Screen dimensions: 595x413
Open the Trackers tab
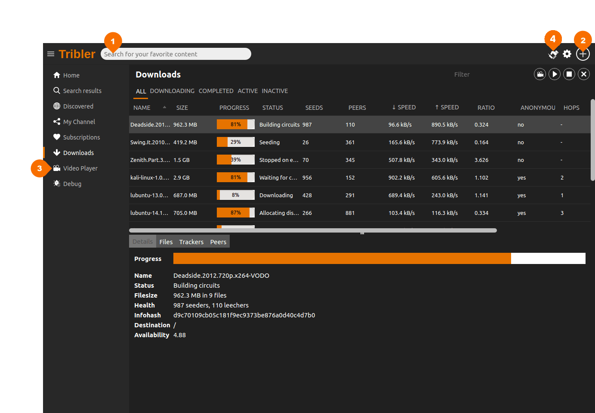(x=191, y=242)
